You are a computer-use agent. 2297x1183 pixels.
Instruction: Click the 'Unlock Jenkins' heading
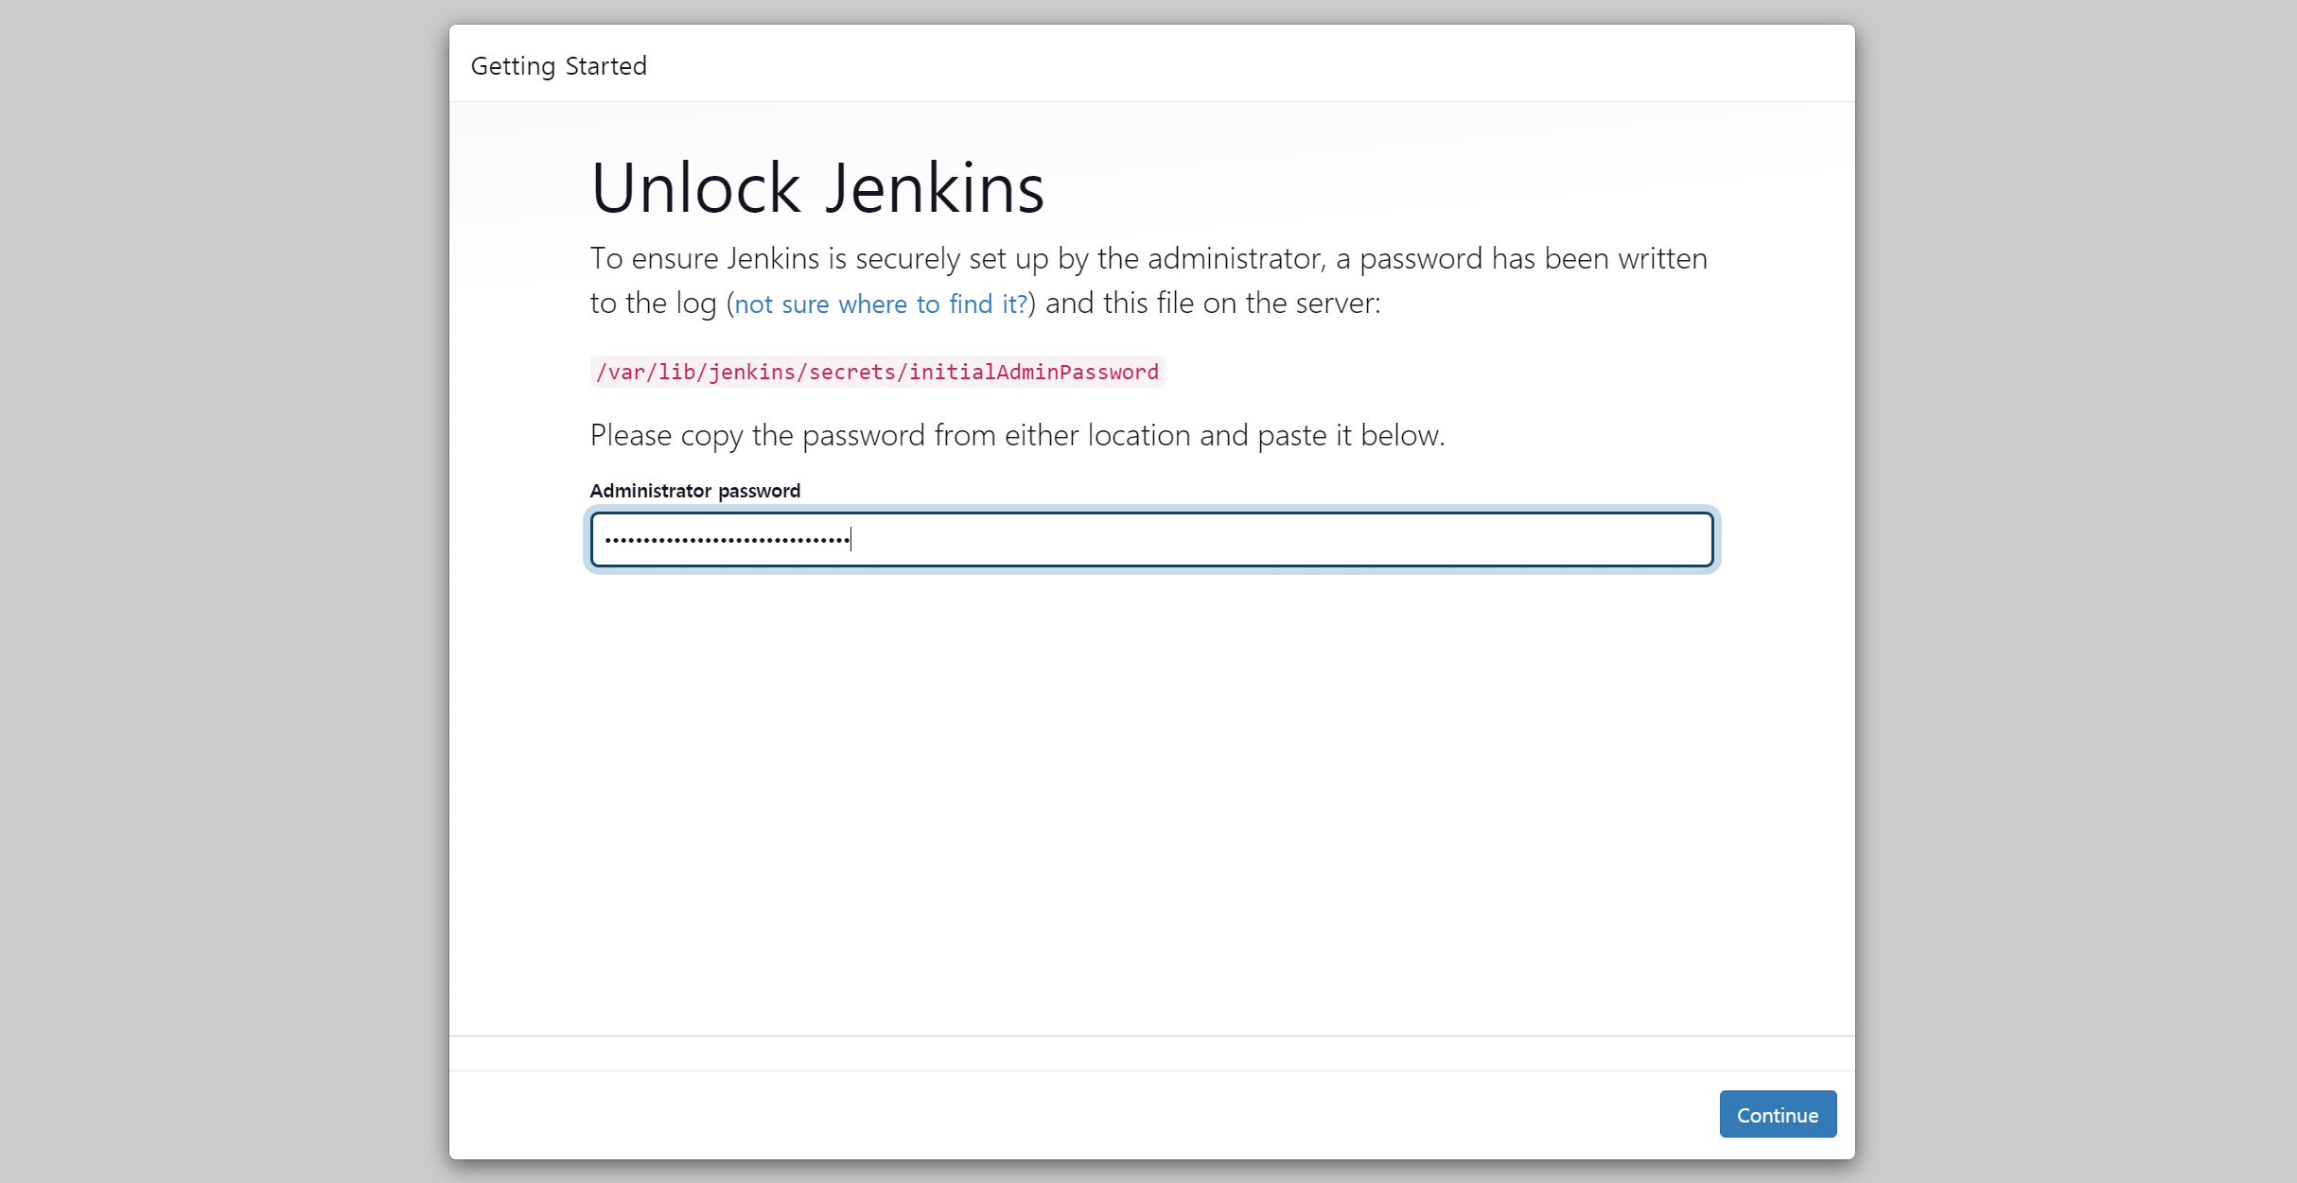pyautogui.click(x=816, y=188)
